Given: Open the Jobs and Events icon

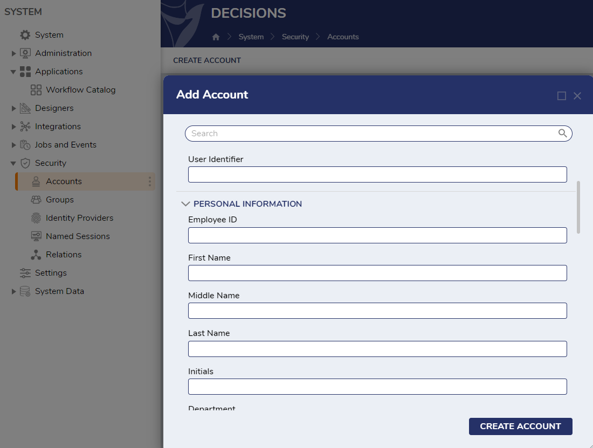Looking at the screenshot, I should click(x=25, y=144).
